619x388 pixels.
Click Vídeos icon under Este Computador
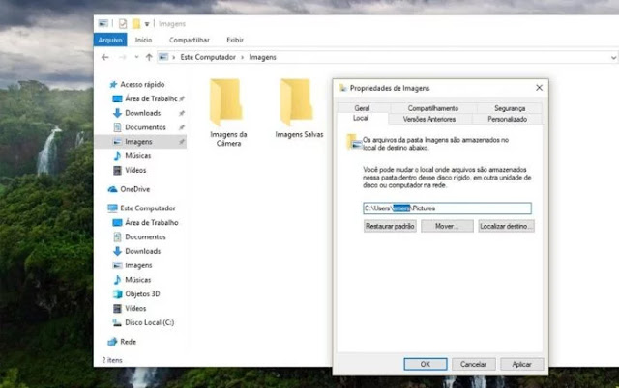117,308
